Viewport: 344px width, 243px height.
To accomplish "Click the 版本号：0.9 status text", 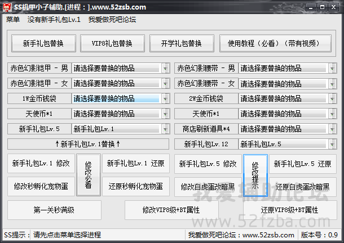I will coord(319,235).
